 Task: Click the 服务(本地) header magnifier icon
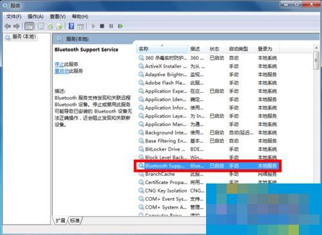[59, 39]
